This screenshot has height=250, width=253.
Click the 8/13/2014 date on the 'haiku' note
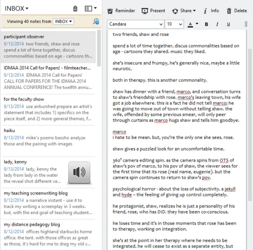click(14, 138)
